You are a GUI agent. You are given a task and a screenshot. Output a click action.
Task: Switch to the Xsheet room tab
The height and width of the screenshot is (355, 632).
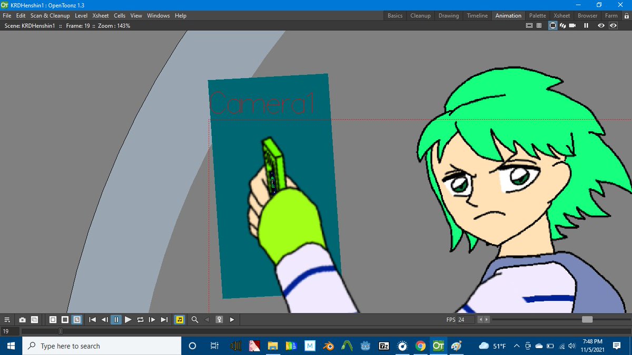tap(562, 16)
